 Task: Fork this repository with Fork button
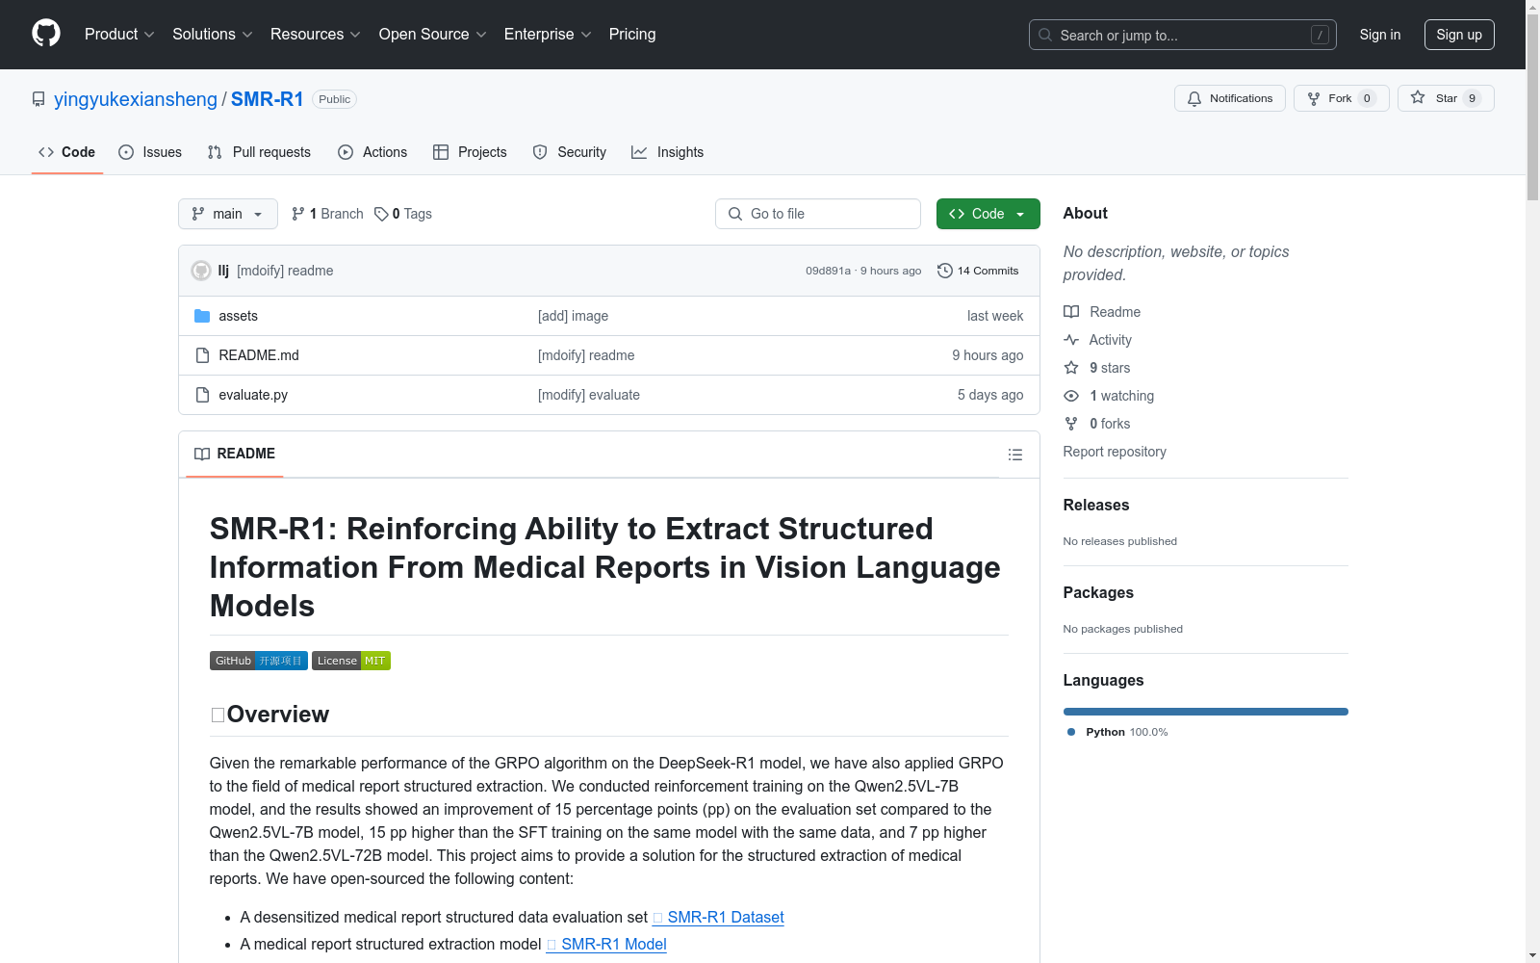point(1342,98)
